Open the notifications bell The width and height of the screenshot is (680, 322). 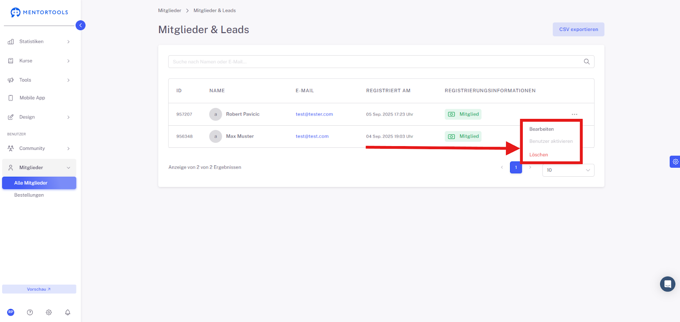pos(68,312)
